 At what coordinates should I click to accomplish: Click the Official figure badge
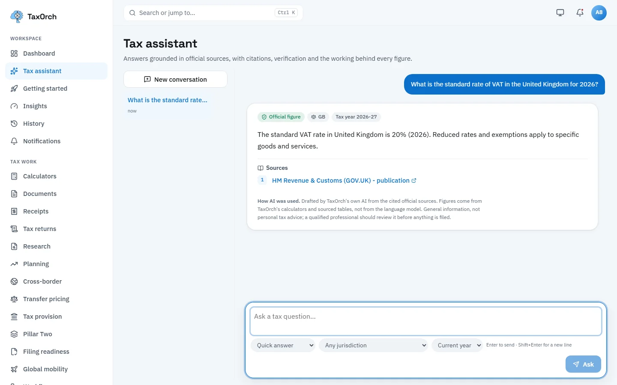(281, 117)
